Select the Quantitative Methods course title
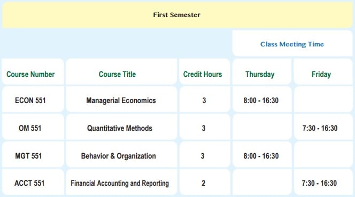Screen dimensions: 355x197 pyautogui.click(x=120, y=128)
